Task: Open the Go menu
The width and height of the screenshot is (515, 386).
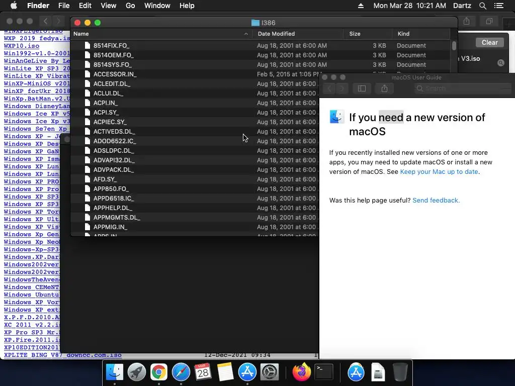Action: point(130,6)
